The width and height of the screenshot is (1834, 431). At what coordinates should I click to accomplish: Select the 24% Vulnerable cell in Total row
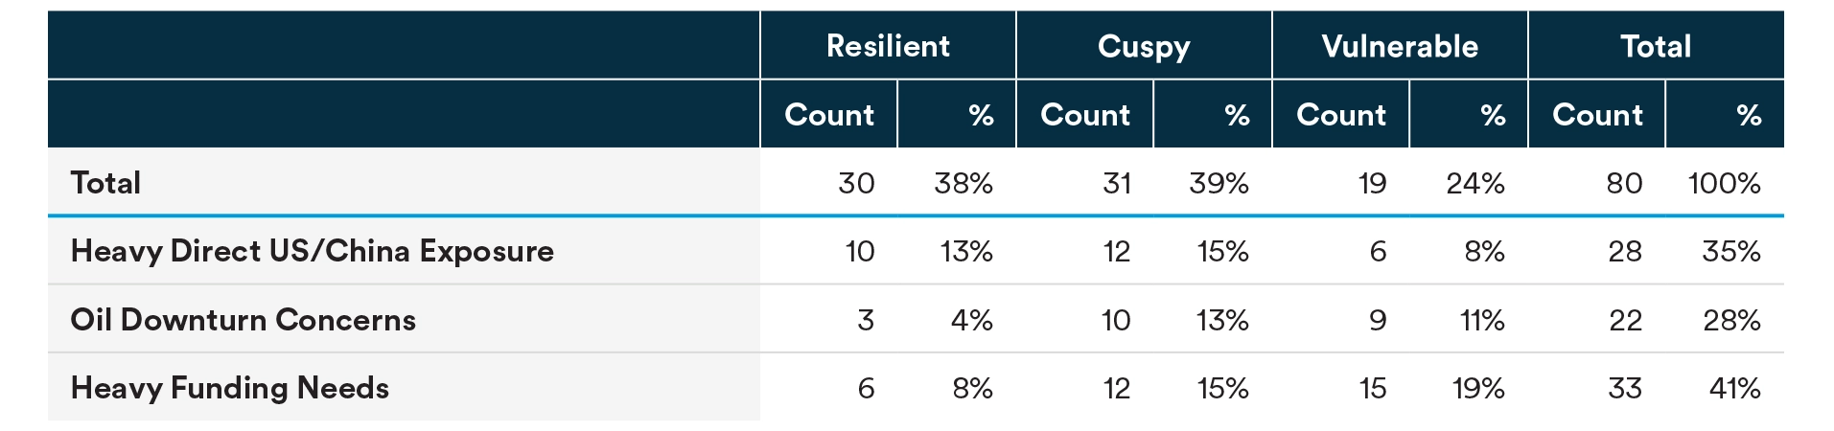pyautogui.click(x=1474, y=183)
